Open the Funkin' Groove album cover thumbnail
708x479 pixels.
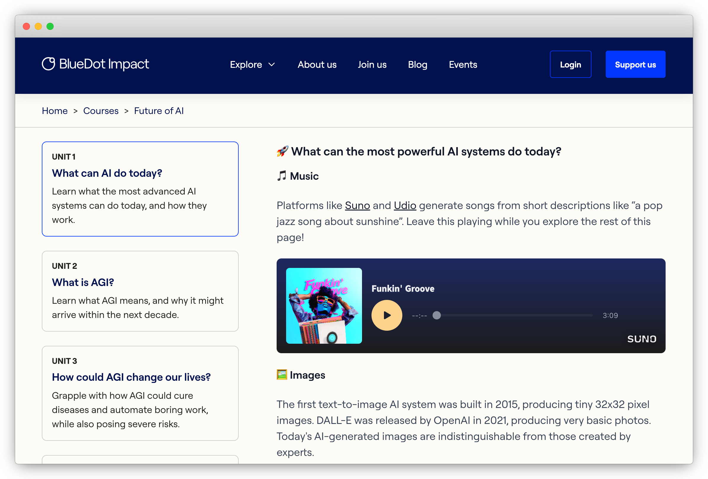324,306
